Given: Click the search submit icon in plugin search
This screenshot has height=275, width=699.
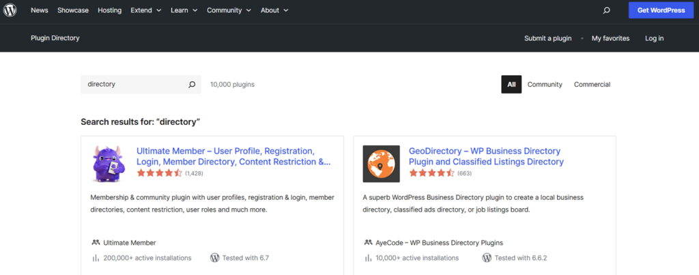Looking at the screenshot, I should pyautogui.click(x=192, y=85).
